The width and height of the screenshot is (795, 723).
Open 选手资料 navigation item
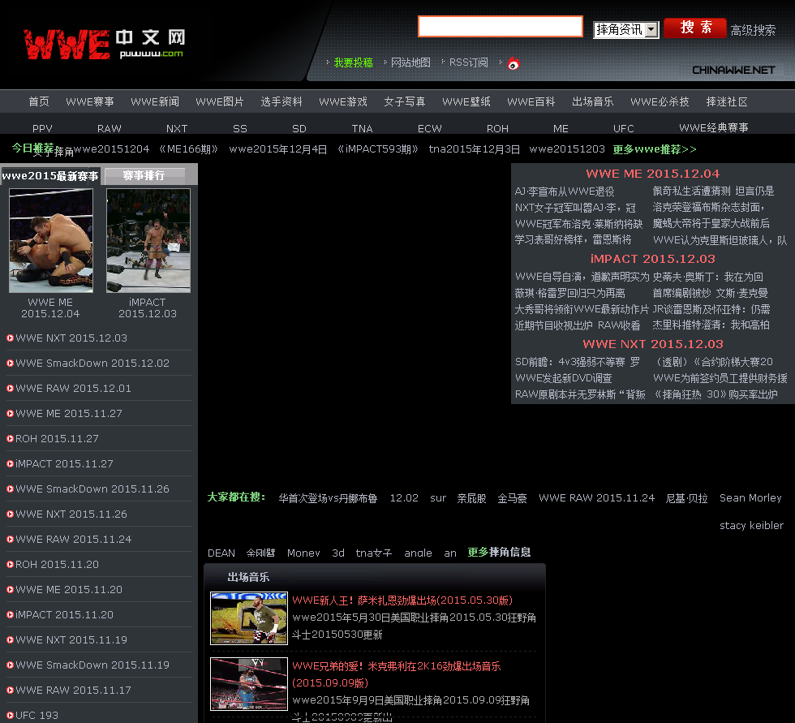281,102
